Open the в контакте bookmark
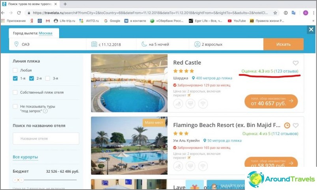The height and width of the screenshot is (190, 317). click(135, 21)
